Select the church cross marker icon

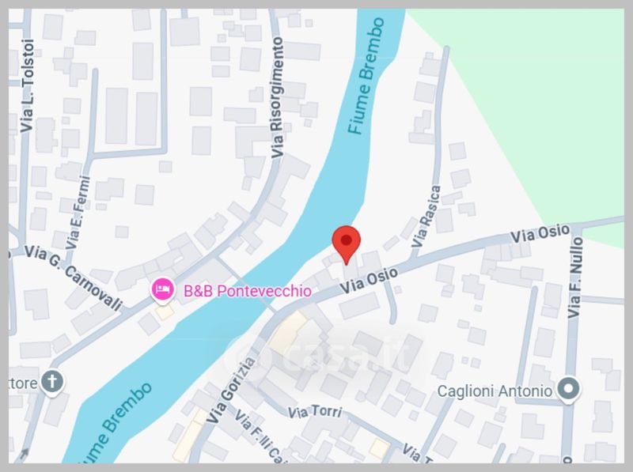pyautogui.click(x=52, y=383)
